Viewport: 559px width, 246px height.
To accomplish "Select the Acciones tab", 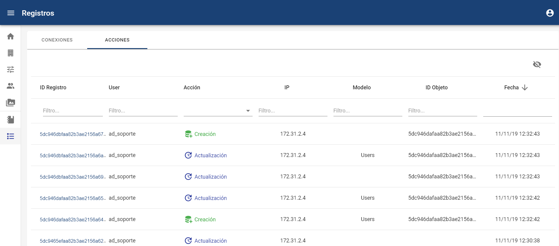I will pos(117,40).
